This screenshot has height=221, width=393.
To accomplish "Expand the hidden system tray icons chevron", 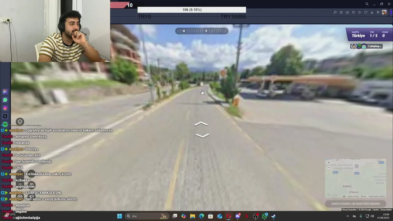I will pyautogui.click(x=348, y=216).
